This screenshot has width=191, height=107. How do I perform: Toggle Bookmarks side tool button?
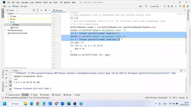3,86
